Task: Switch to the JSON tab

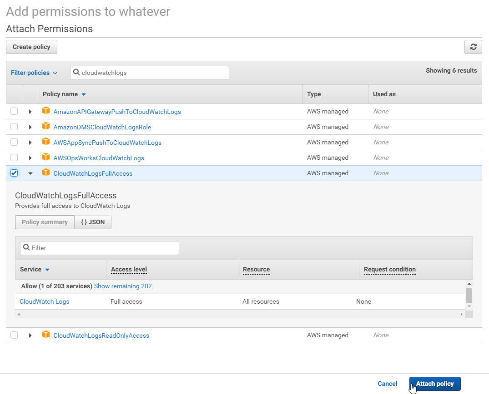Action: click(93, 222)
